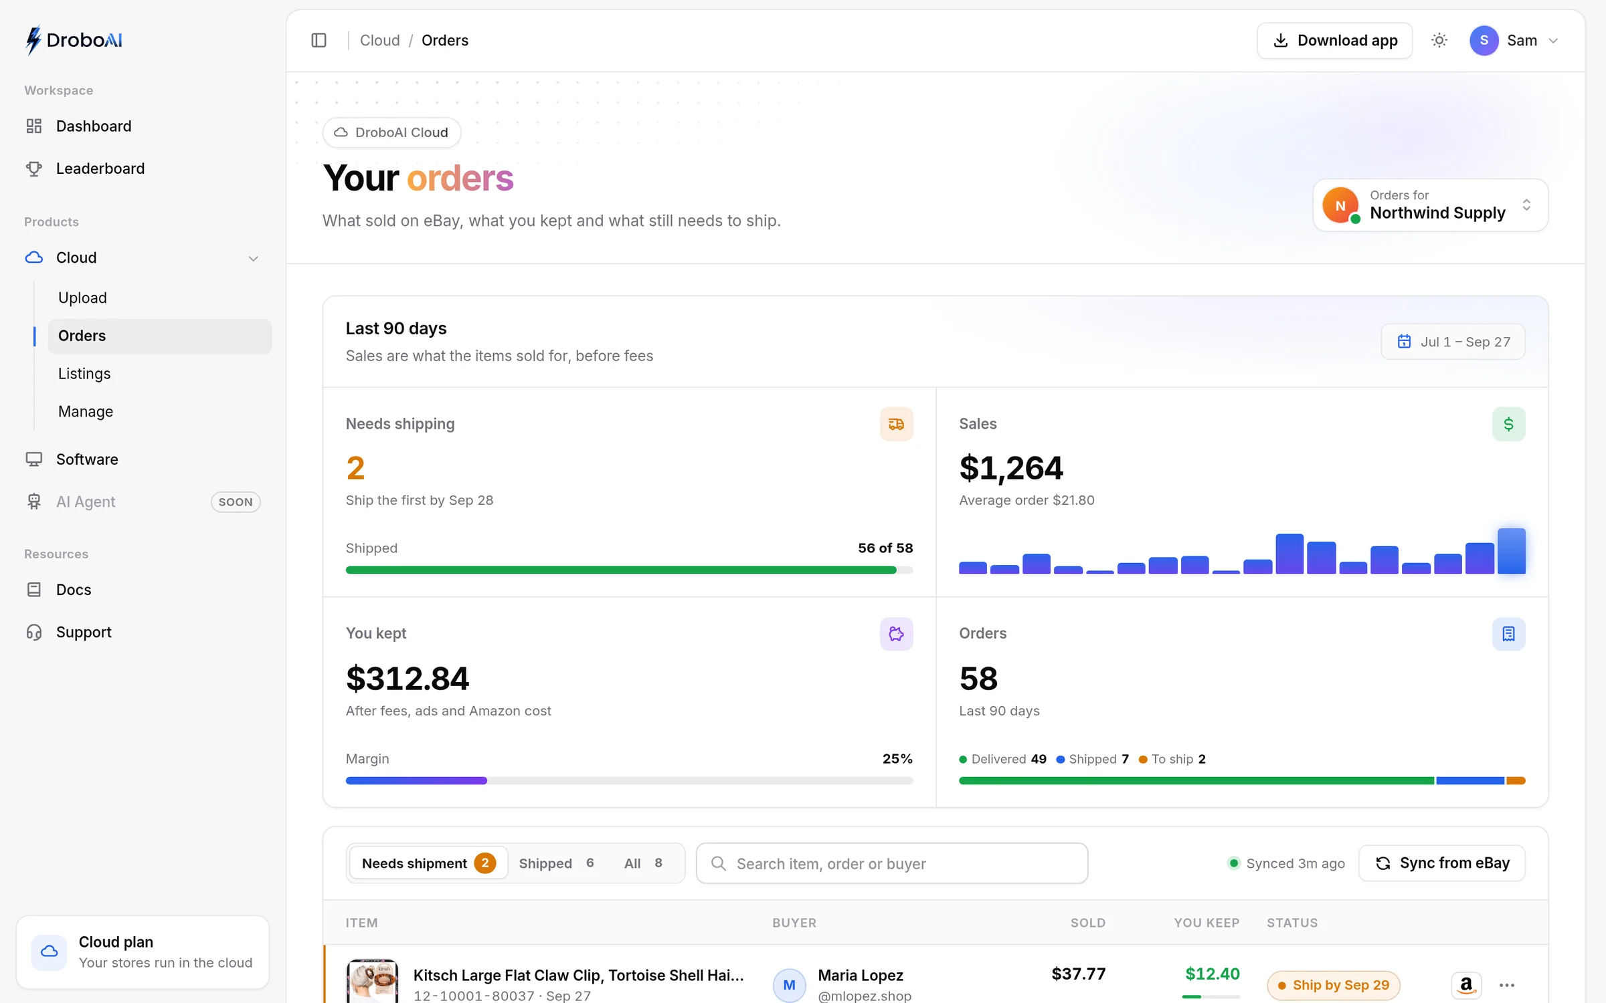Click the YOU KEEP column header
Screen dimensions: 1606x1003
1207,923
